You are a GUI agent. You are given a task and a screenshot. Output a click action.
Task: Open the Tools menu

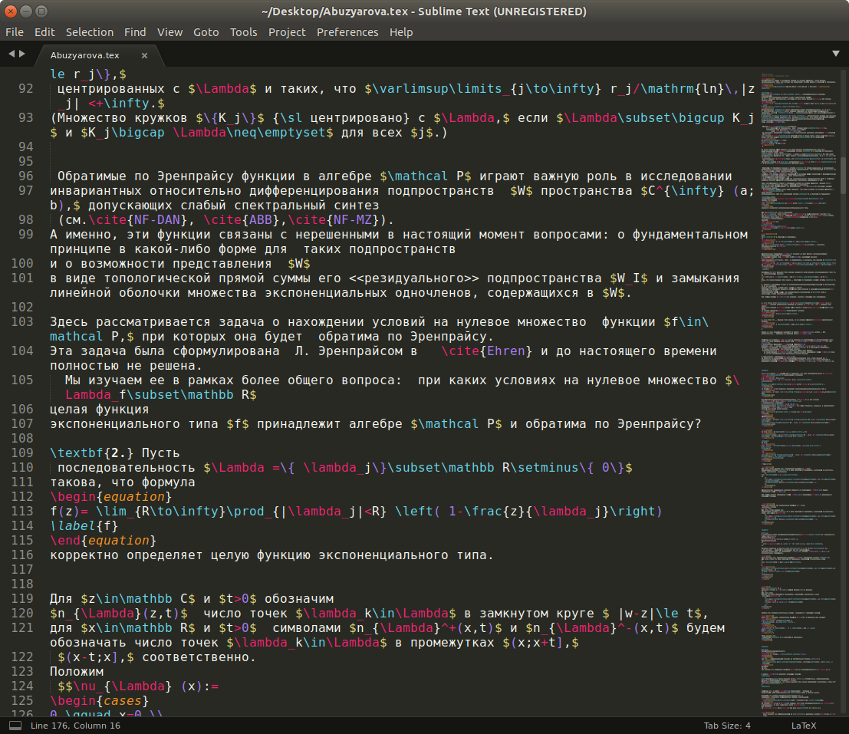[x=244, y=32]
